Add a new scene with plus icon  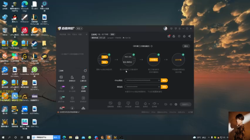tap(87, 35)
